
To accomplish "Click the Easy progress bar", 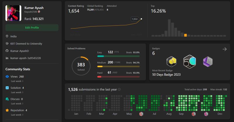I will (x=118, y=56).
